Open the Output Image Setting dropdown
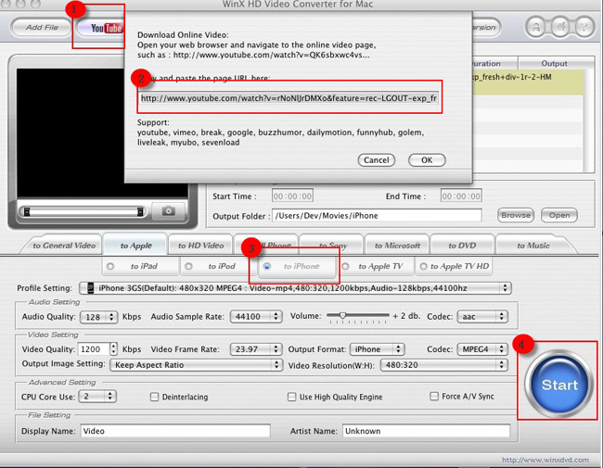 [196, 364]
